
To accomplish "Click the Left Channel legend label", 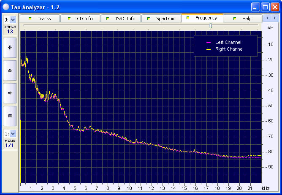I will (x=228, y=42).
